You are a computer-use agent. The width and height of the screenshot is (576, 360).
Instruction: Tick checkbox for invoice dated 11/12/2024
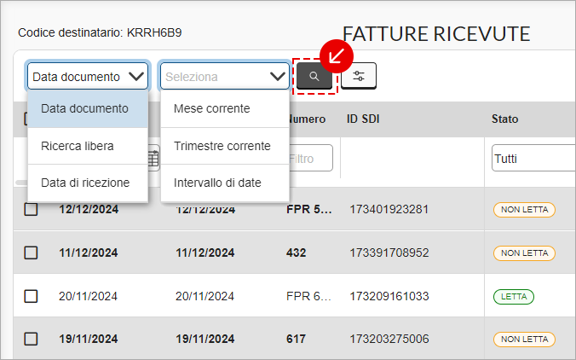[x=31, y=253]
